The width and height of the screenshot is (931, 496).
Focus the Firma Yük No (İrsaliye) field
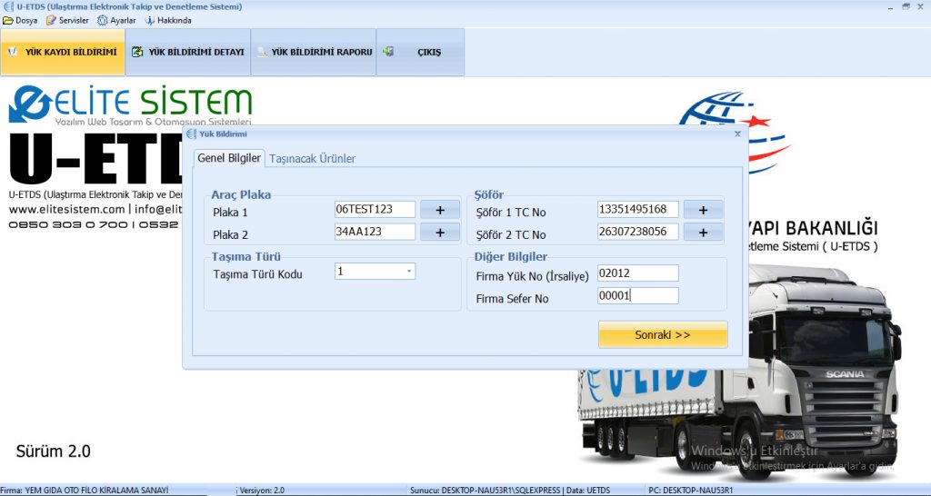638,273
